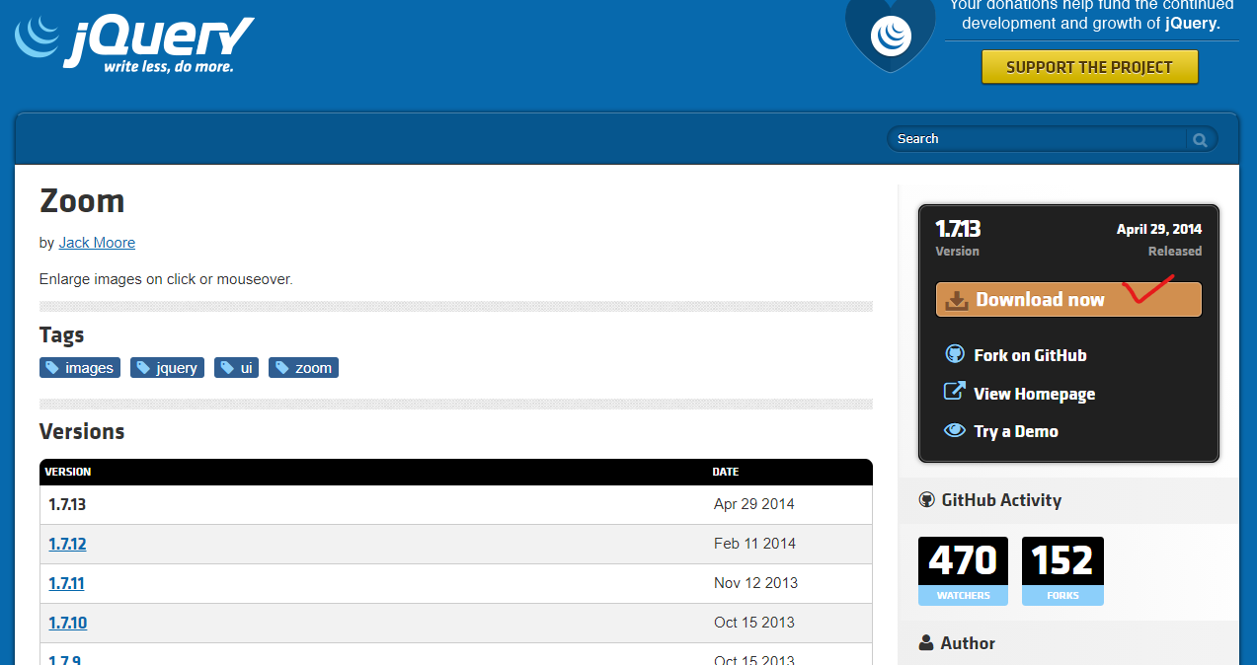Click the Versions heading

click(82, 432)
